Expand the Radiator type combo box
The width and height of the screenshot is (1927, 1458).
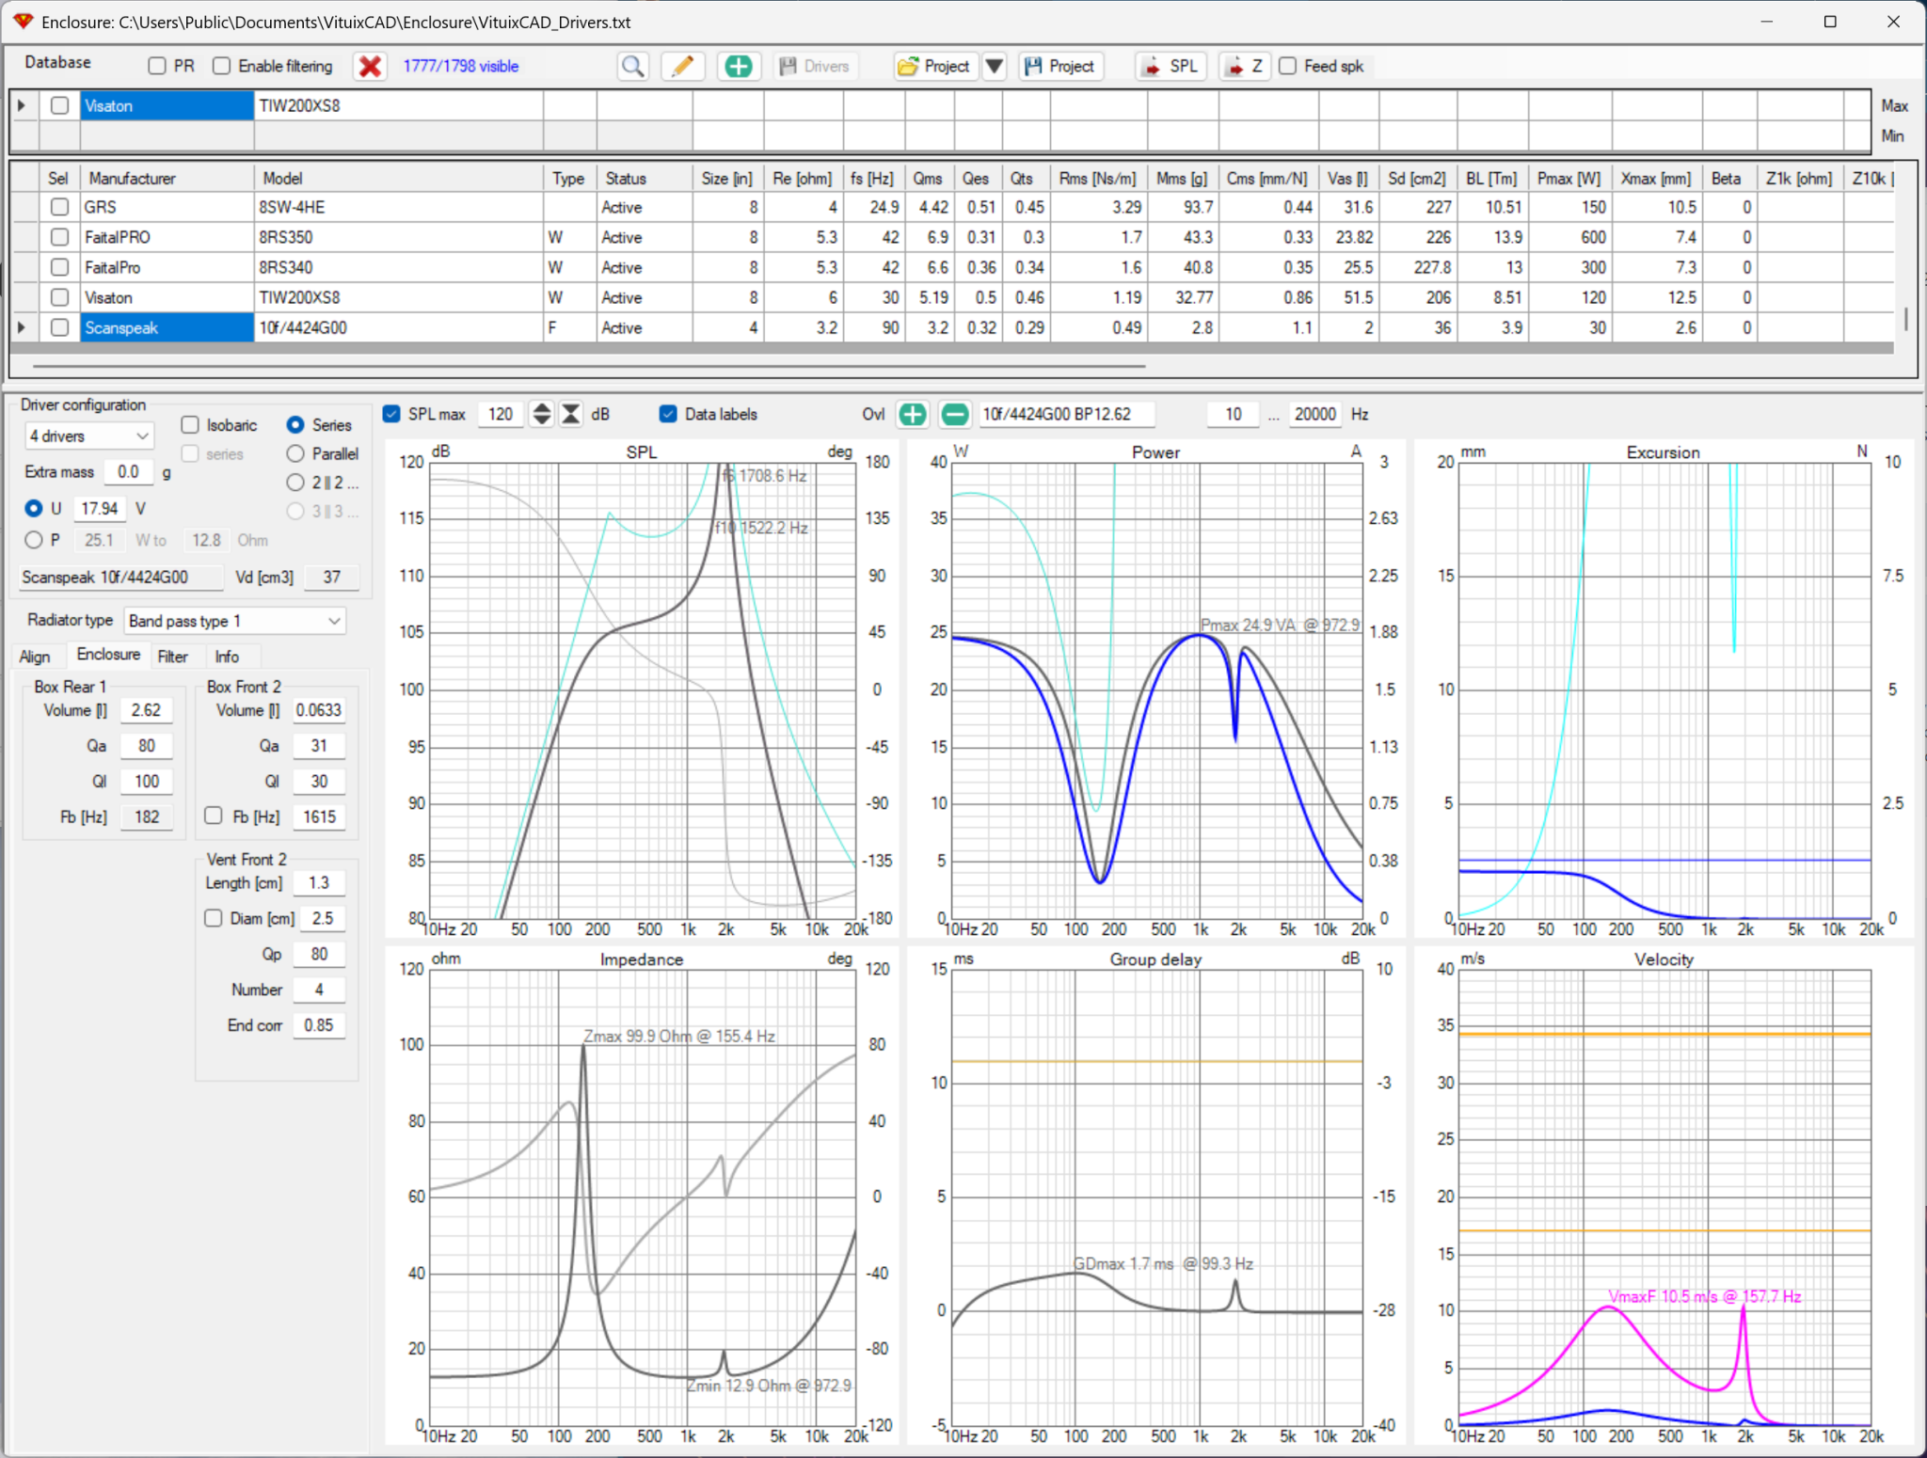point(235,621)
